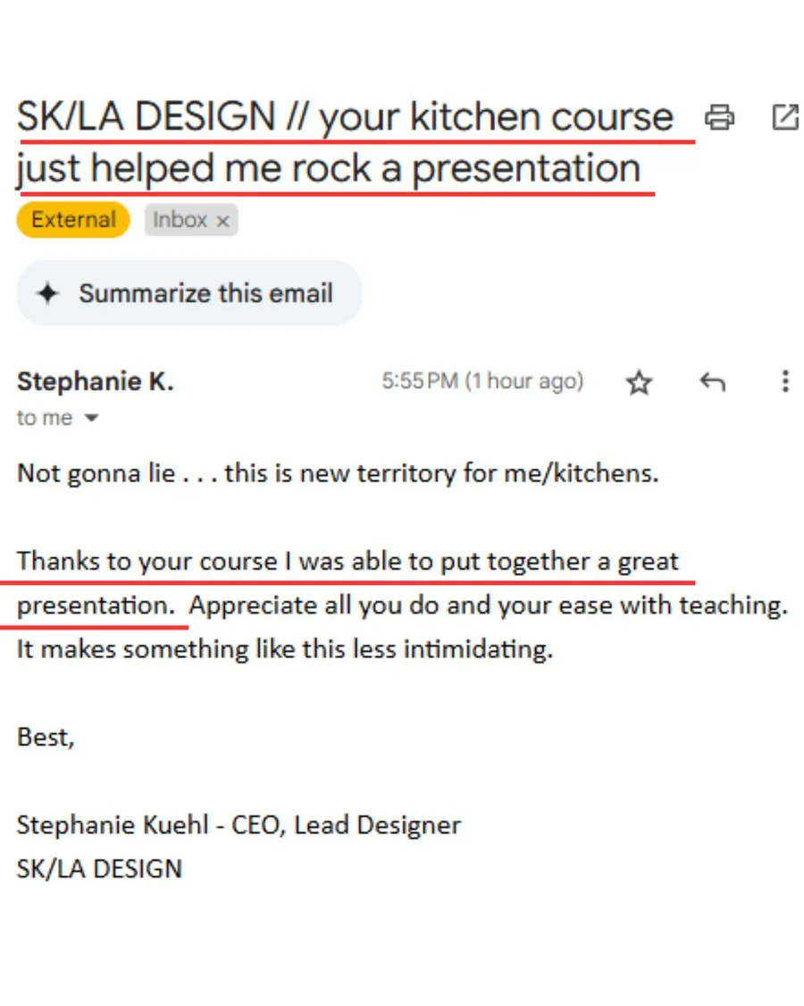Expand the "to me" recipient details

coord(44,417)
